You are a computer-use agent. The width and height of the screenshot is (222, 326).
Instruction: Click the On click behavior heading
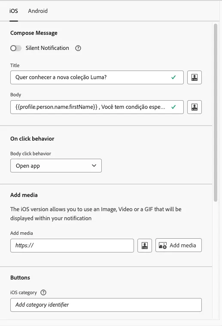pos(32,138)
